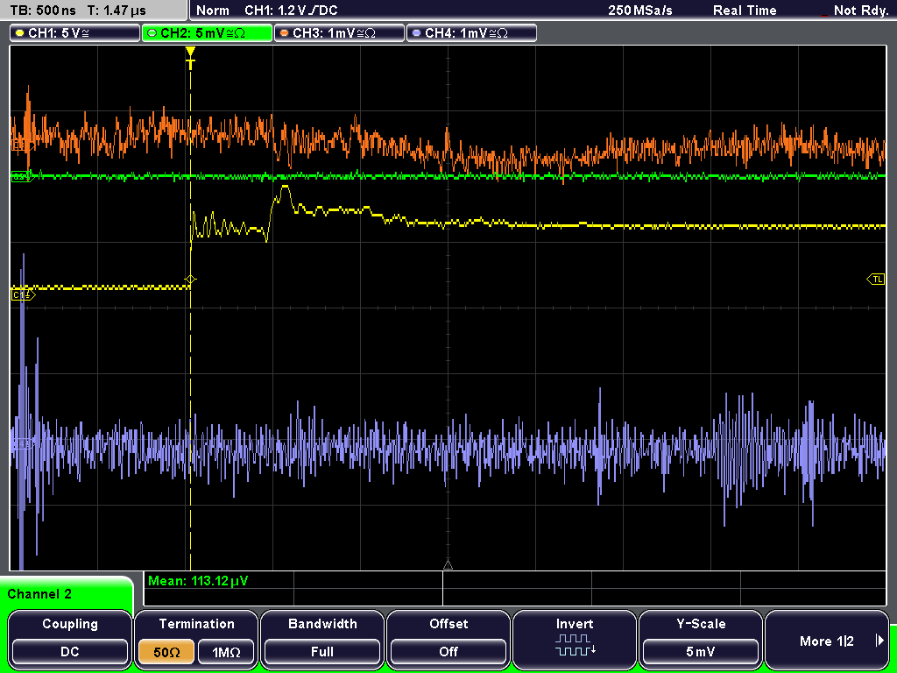This screenshot has width=897, height=673.
Task: Click the C1 ground level marker
Action: (x=23, y=294)
